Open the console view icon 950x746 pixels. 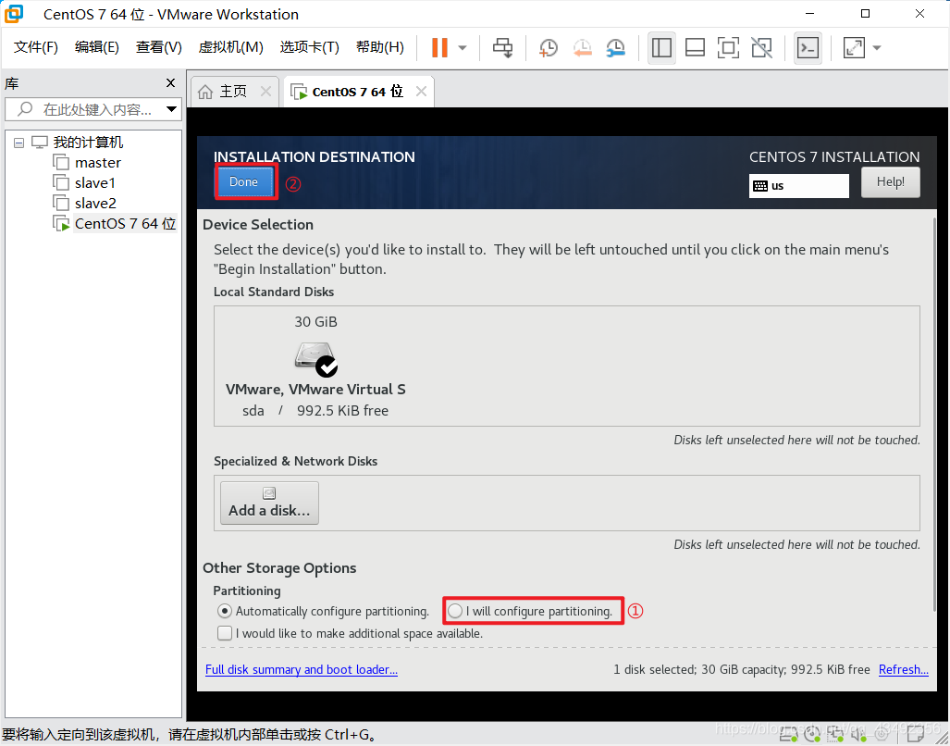808,47
